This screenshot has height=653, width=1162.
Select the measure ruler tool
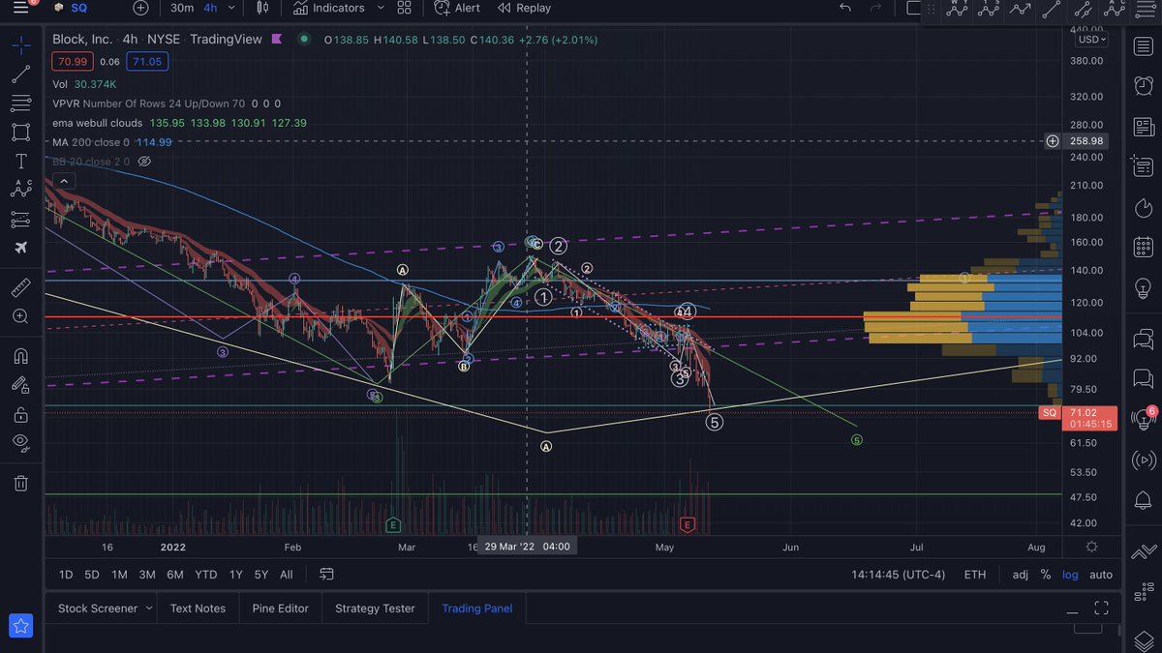click(x=20, y=287)
